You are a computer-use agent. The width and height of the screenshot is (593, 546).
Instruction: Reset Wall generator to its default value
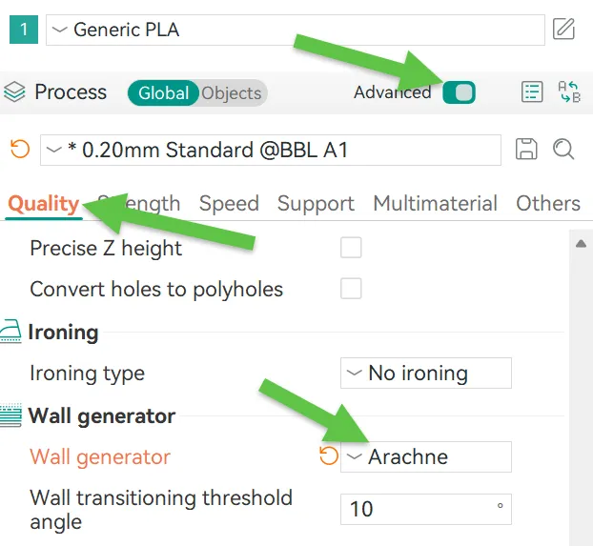coord(329,456)
